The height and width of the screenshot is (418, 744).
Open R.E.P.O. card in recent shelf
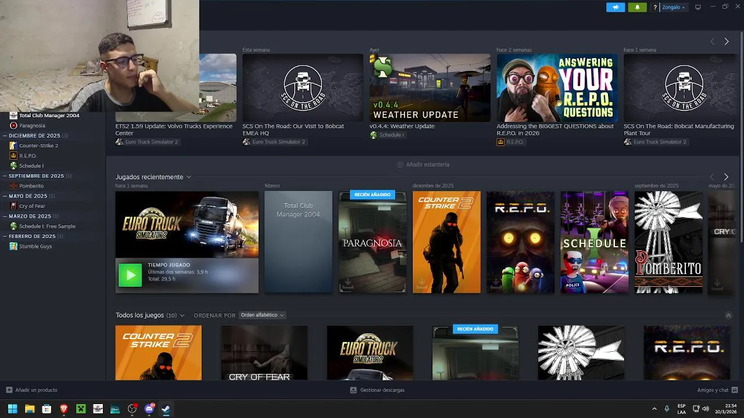521,242
